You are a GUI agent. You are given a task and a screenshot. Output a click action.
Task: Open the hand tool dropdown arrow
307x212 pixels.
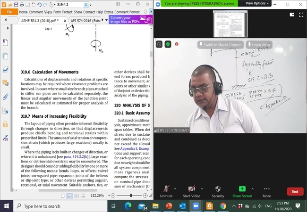[x=55, y=5]
